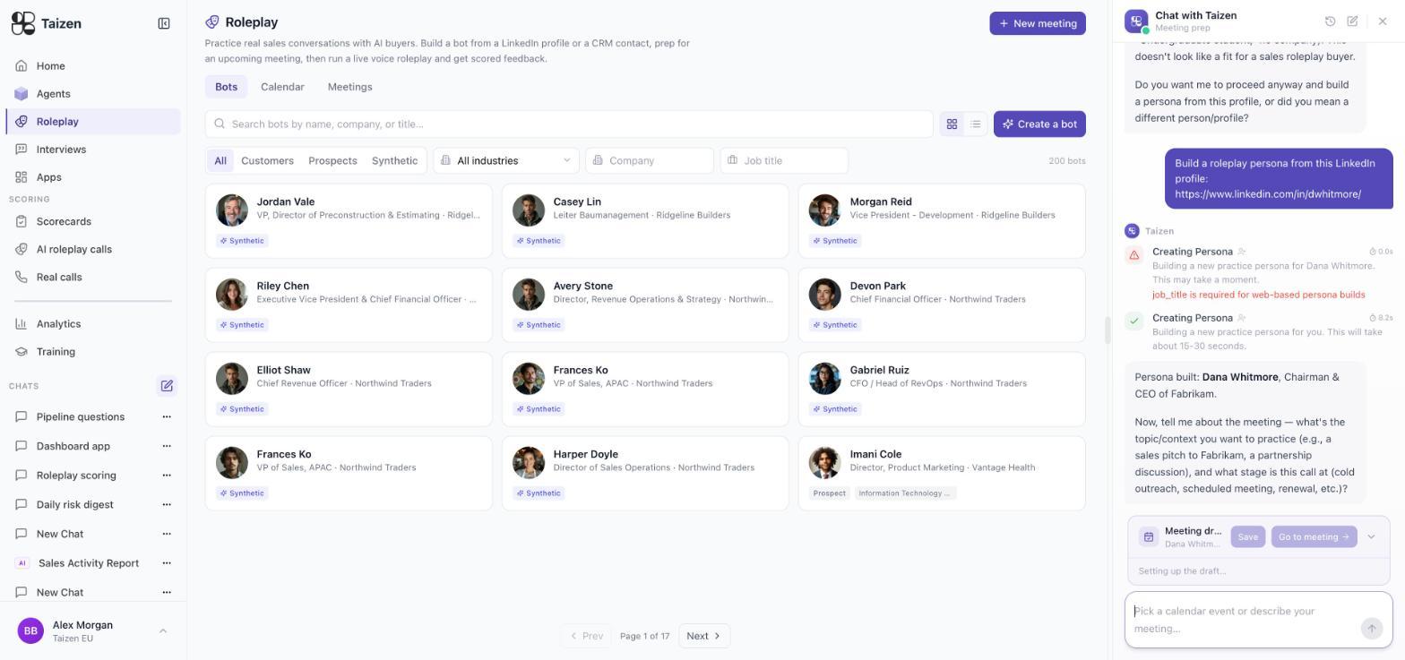Open the All industries dropdown
The width and height of the screenshot is (1405, 660).
506,160
